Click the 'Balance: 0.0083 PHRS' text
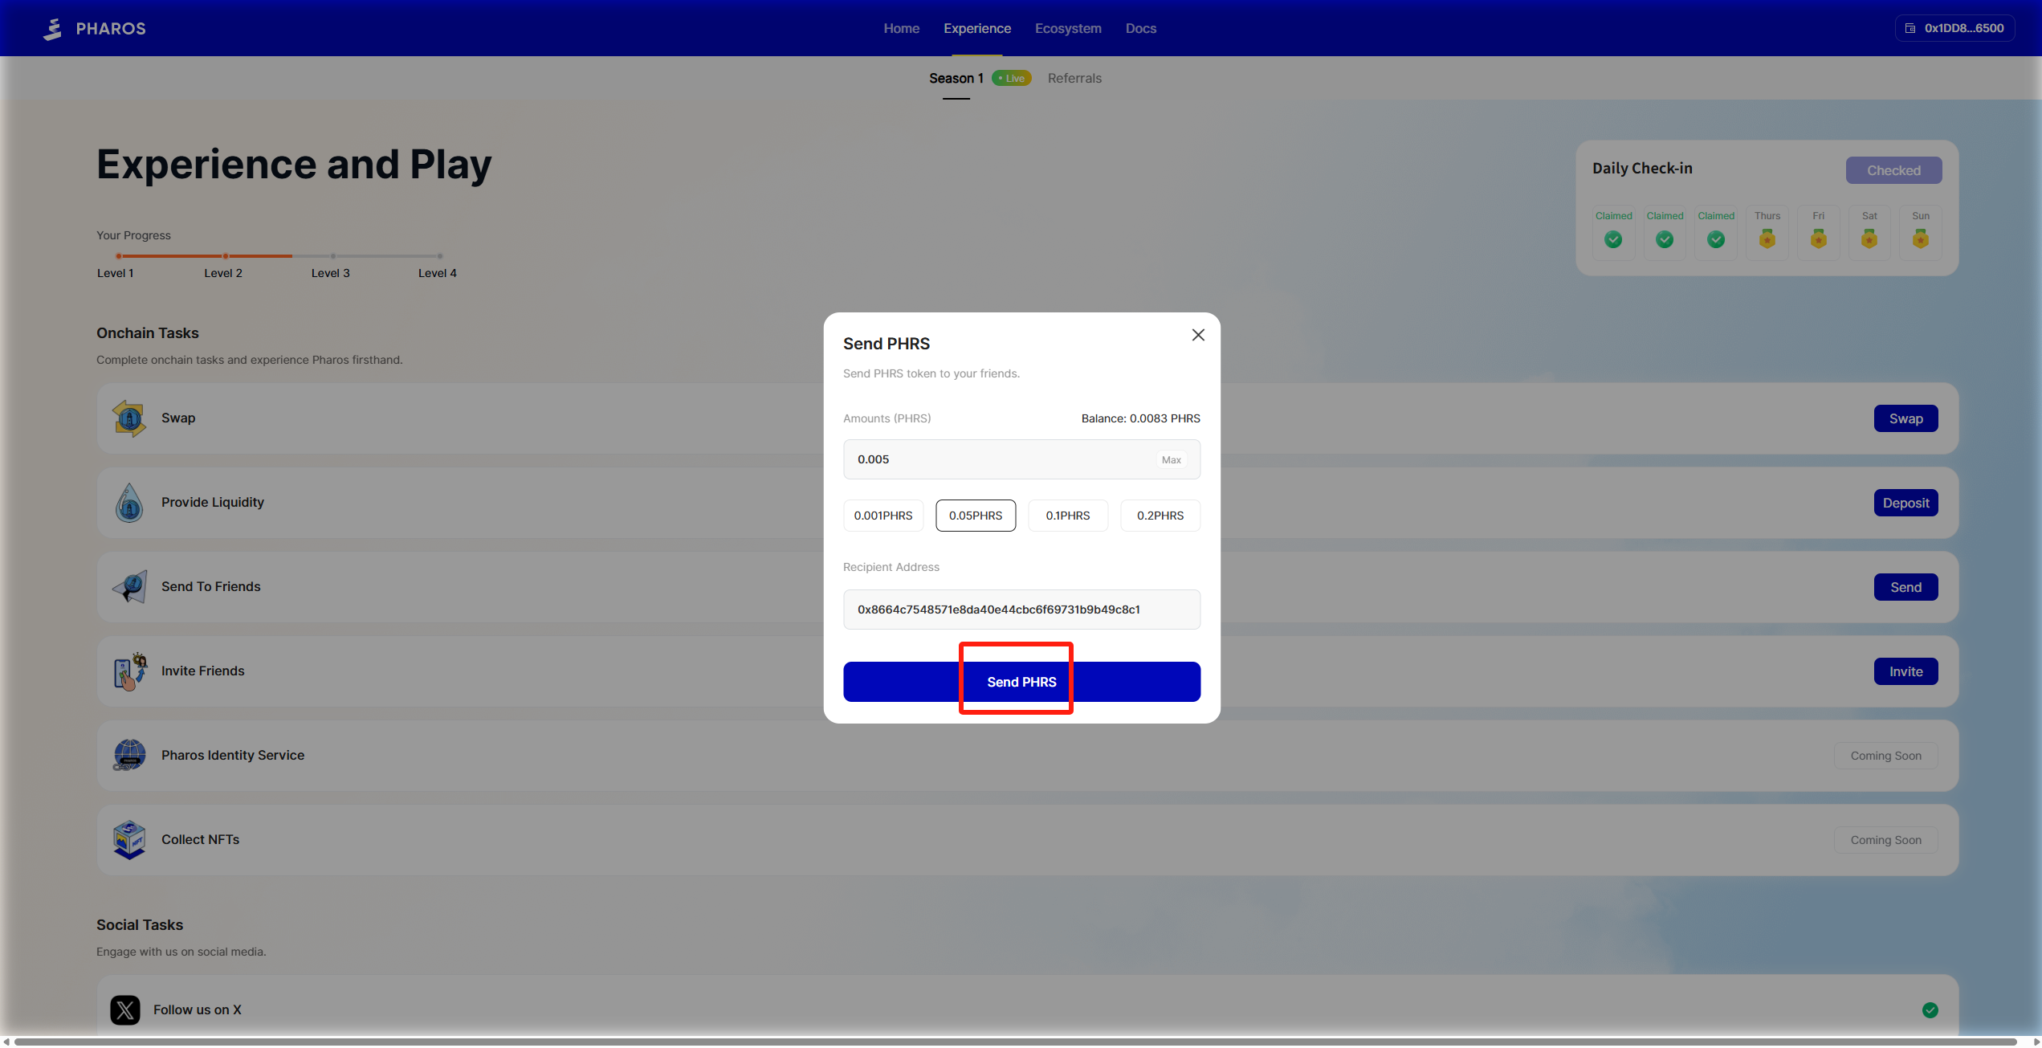Viewport: 2042px width, 1048px height. pyautogui.click(x=1140, y=418)
